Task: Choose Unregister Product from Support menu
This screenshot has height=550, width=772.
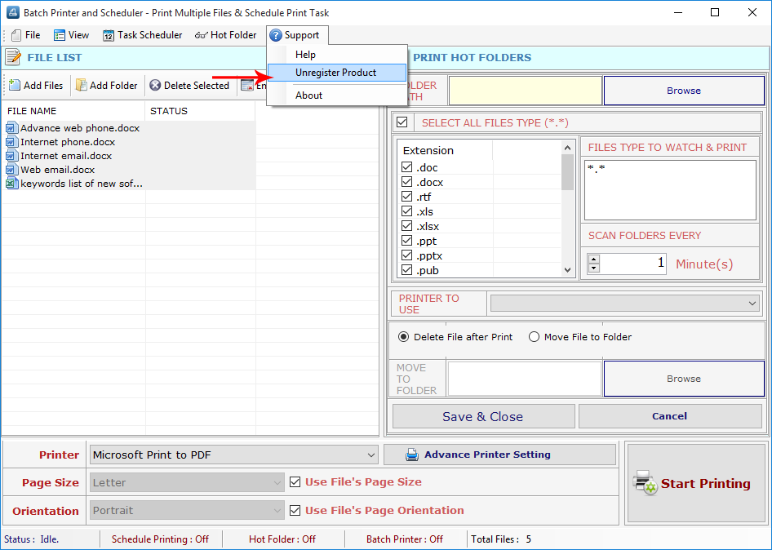Action: [x=335, y=73]
